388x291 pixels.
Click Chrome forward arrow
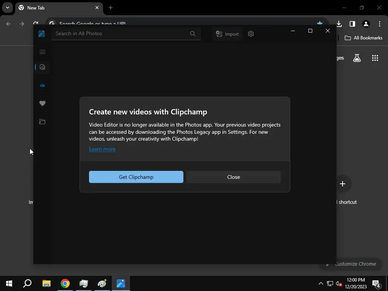click(22, 24)
